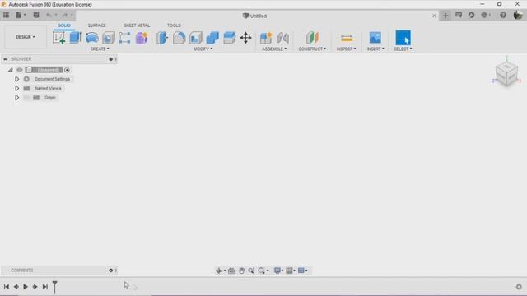Activate the root component radio button
Viewport: 527px width, 296px height.
coord(67,70)
